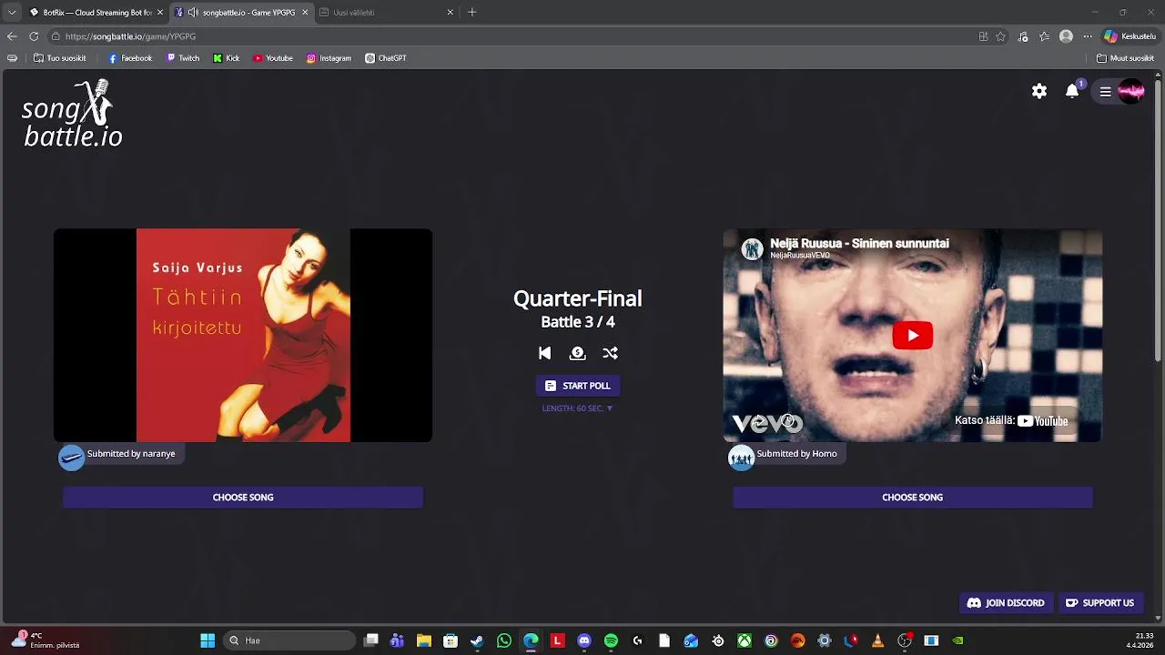
Task: Open browser profile account icon
Action: coord(1066,36)
